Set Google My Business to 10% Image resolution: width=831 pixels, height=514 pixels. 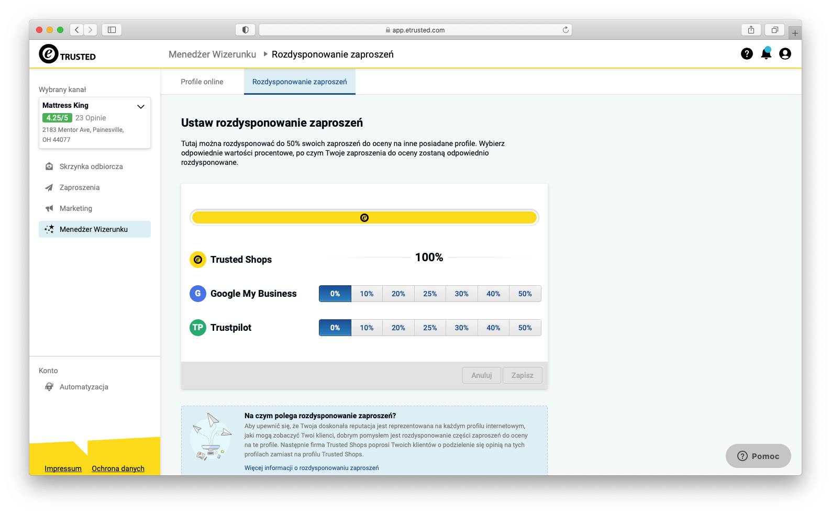click(367, 294)
